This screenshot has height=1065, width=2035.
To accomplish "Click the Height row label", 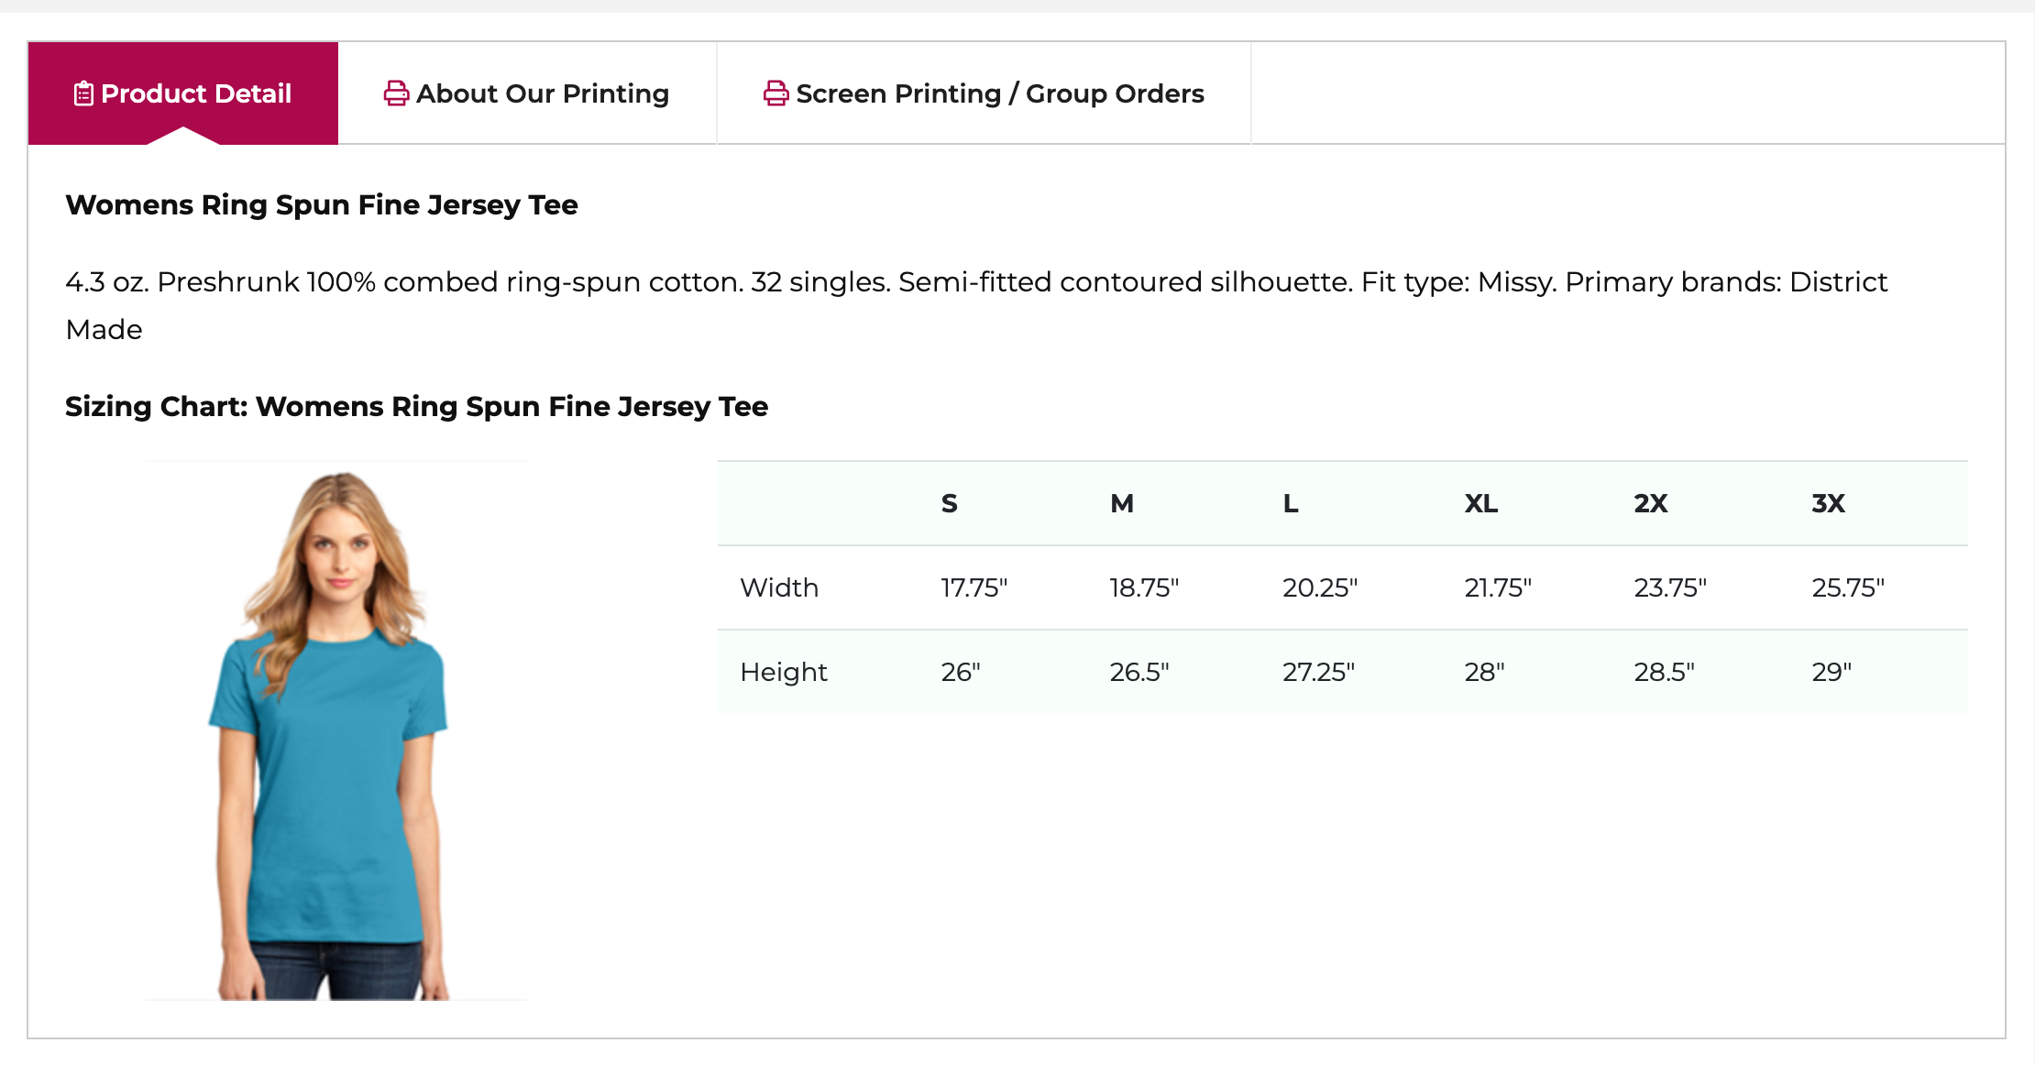I will point(784,672).
